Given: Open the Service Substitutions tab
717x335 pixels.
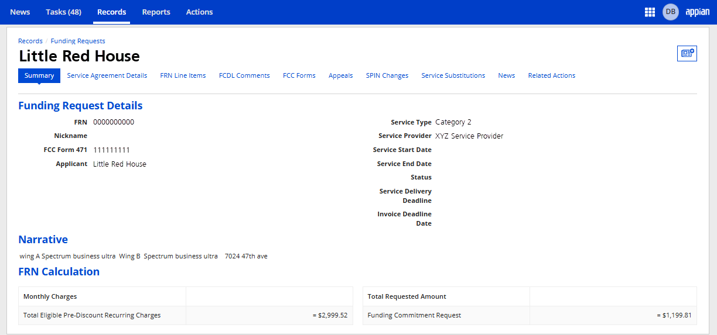Looking at the screenshot, I should (453, 75).
